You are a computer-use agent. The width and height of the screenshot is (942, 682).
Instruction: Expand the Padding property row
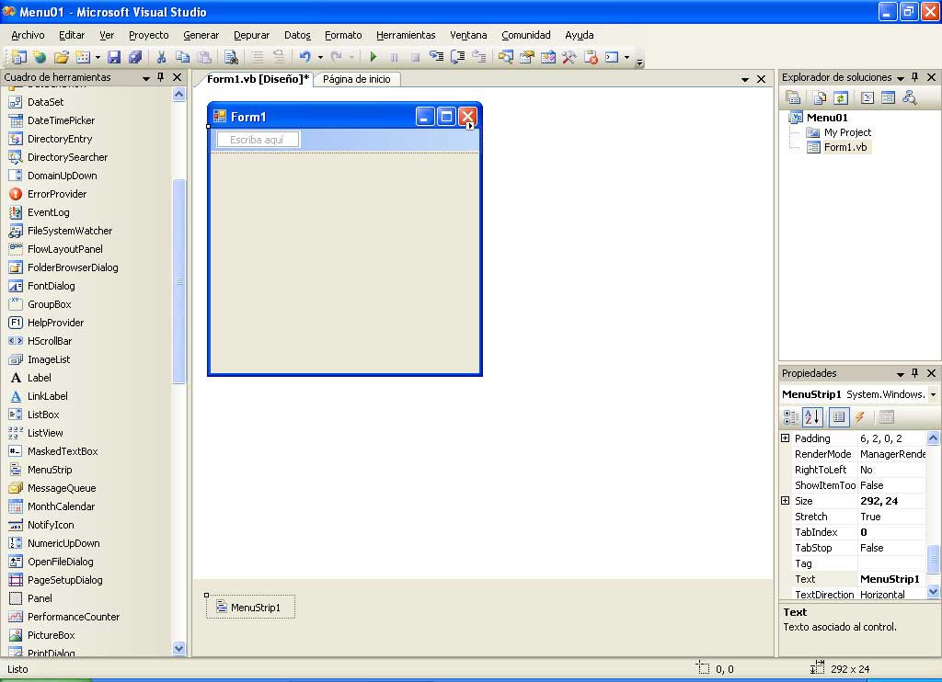pyautogui.click(x=786, y=438)
